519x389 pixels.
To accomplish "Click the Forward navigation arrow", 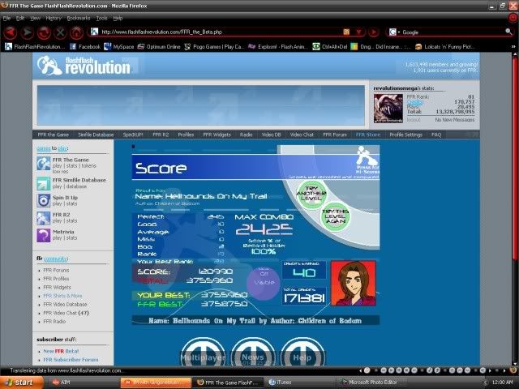I will (x=27, y=32).
